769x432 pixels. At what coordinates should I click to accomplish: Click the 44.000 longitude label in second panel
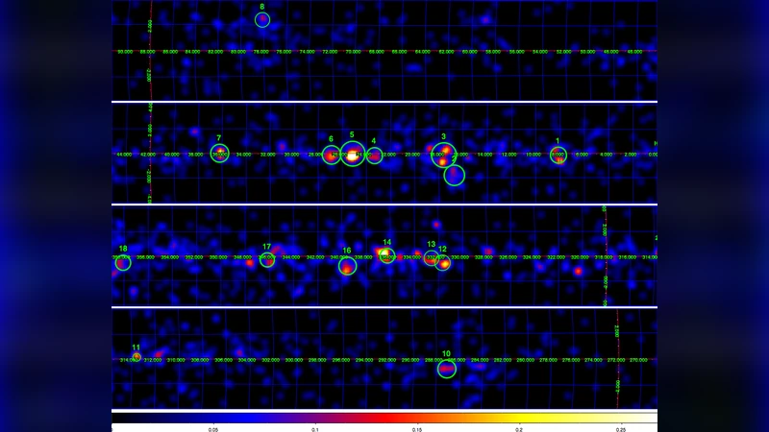click(124, 155)
